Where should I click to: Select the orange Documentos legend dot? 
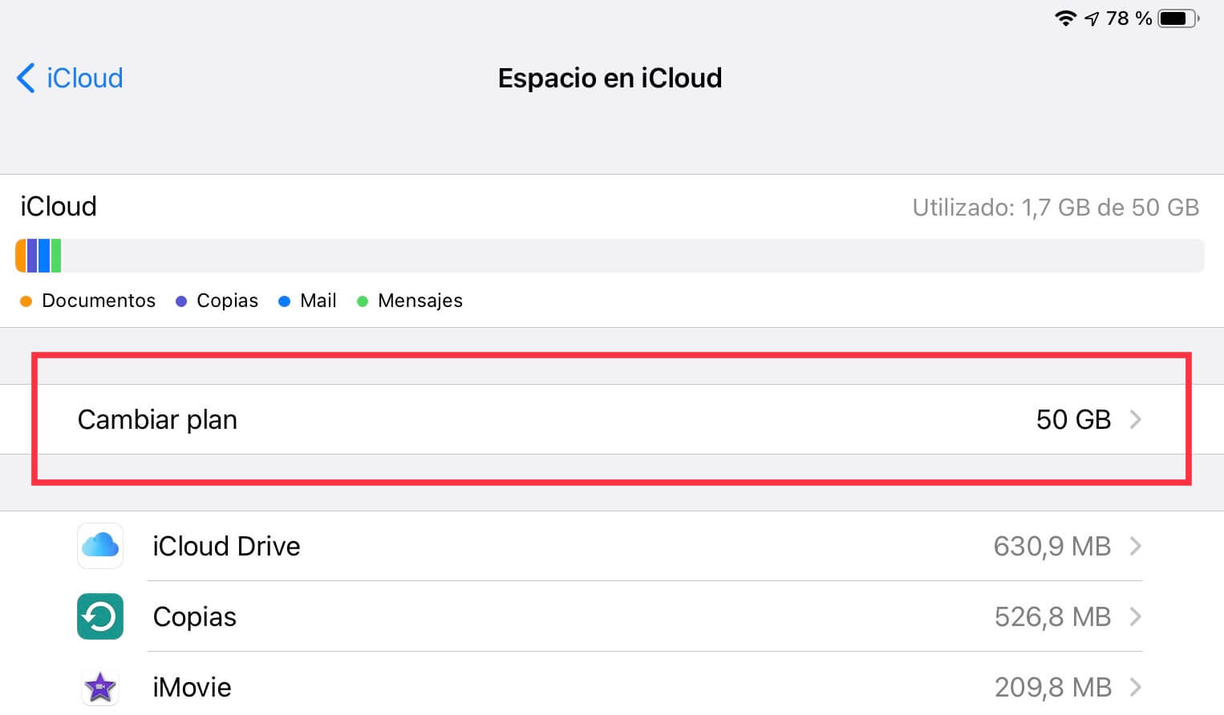(26, 301)
